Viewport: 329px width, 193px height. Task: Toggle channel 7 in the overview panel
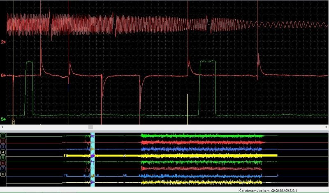coord(3,168)
